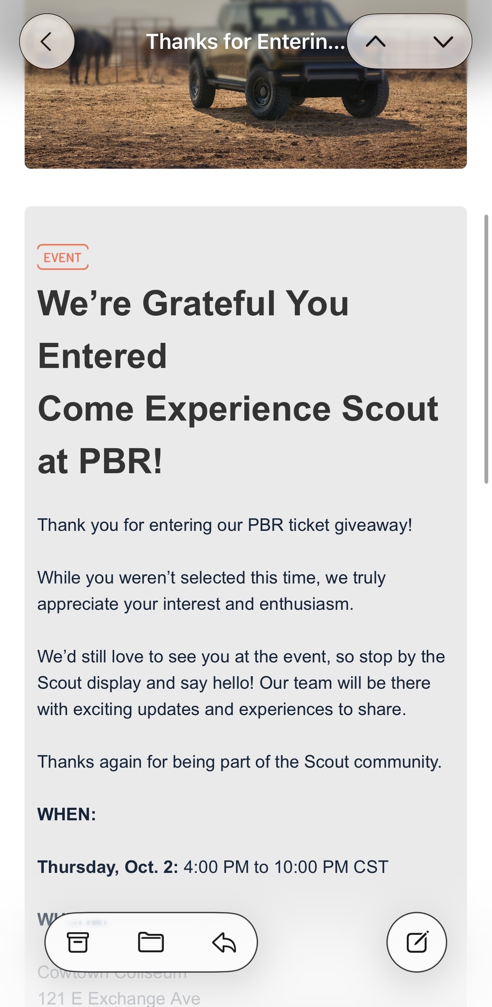Go to next message with down arrow
492x1007 pixels.
click(x=443, y=41)
